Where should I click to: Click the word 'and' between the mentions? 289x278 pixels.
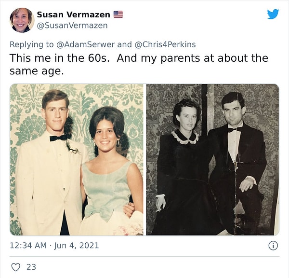(x=124, y=44)
